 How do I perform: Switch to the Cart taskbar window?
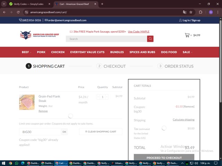point(61,163)
